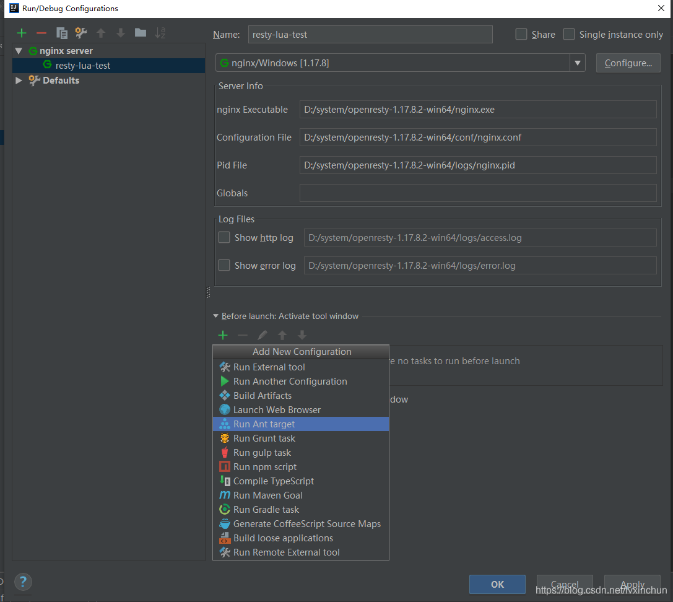Click the nginx server icon in the configuration tree
673x602 pixels.
33,51
